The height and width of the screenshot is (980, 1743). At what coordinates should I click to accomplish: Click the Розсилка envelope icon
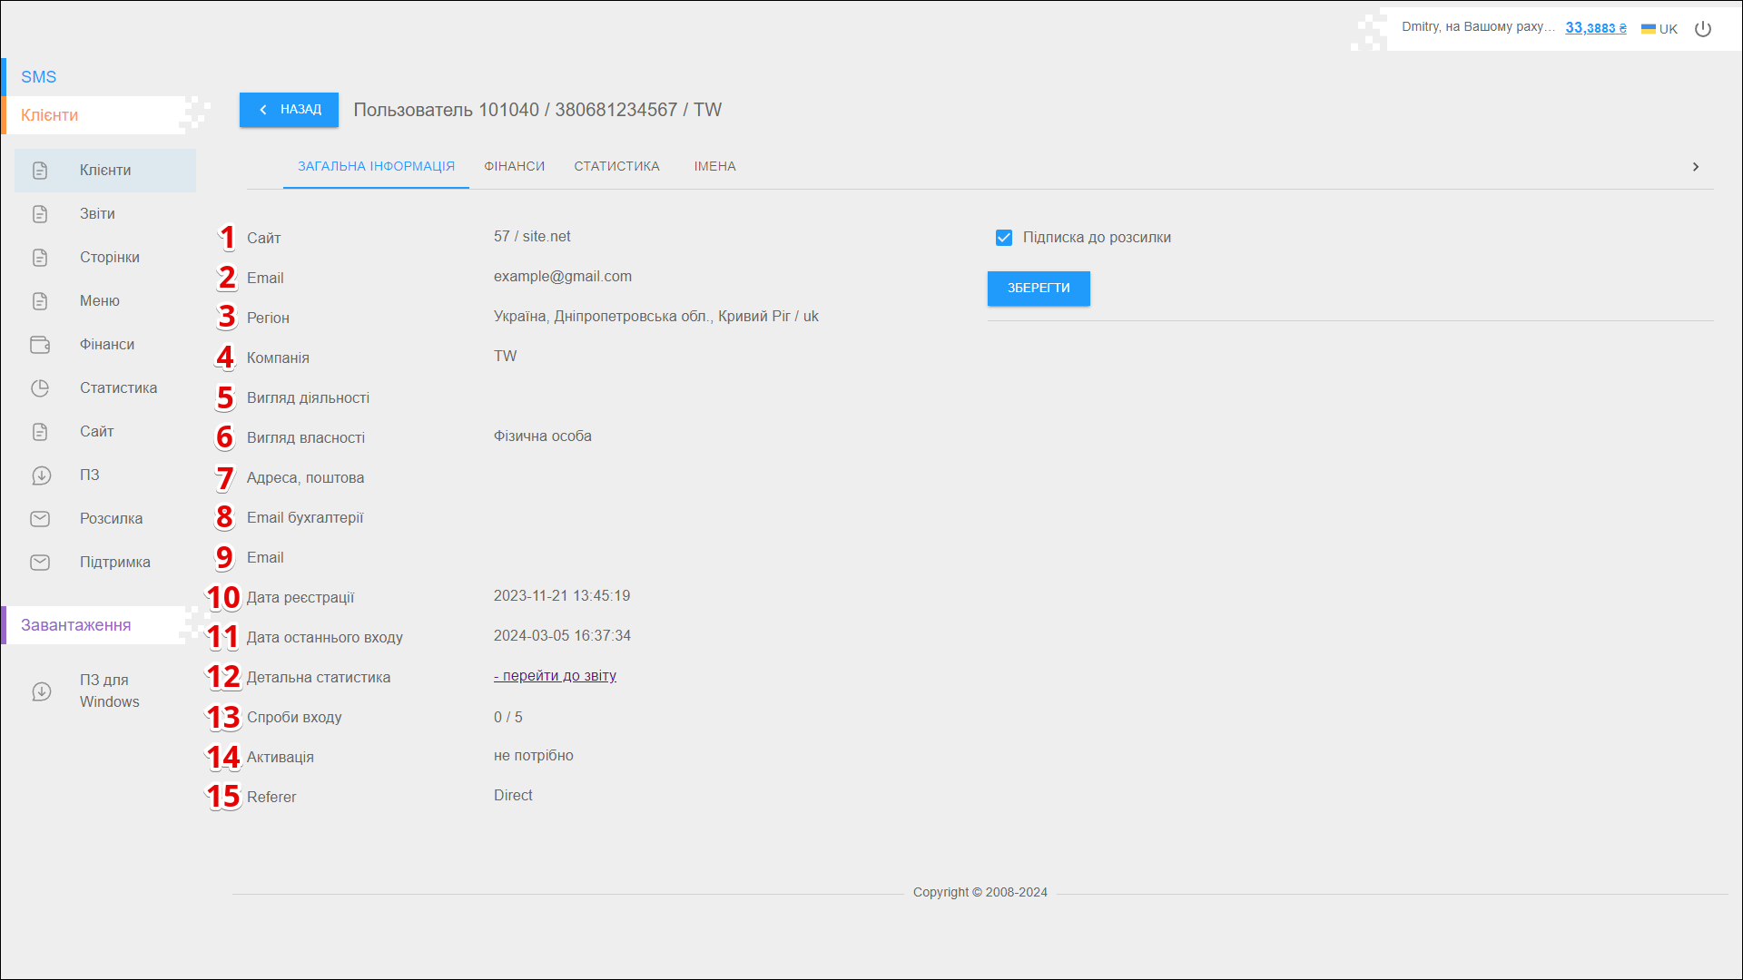[x=40, y=519]
